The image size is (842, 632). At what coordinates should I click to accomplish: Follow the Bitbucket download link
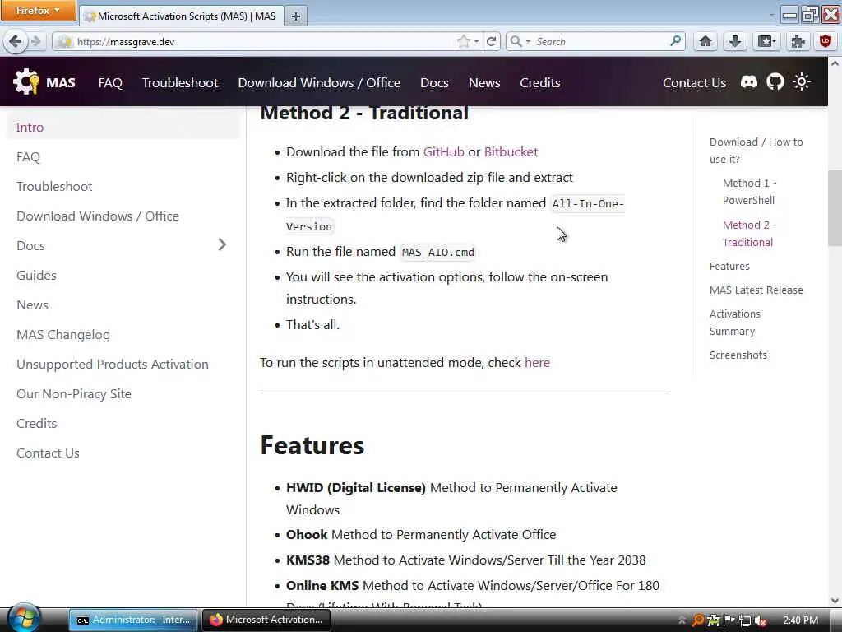511,152
